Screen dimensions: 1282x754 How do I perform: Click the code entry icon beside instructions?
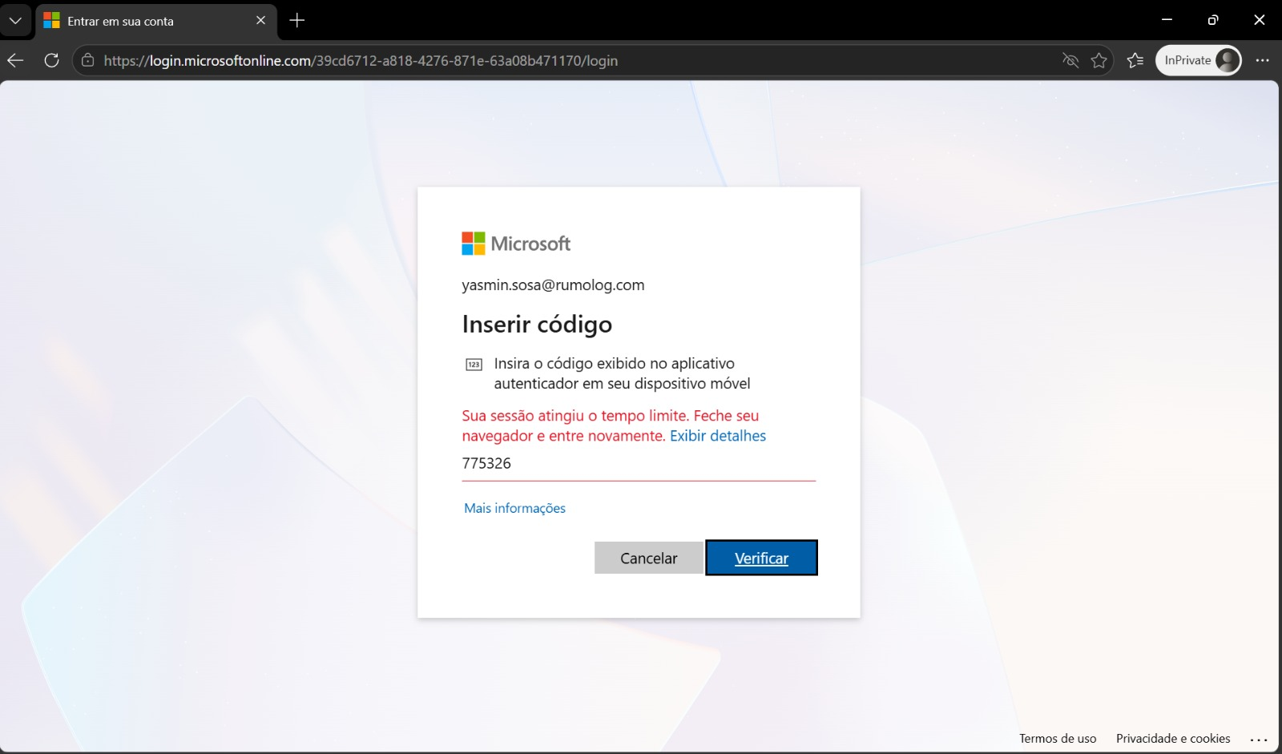click(474, 365)
